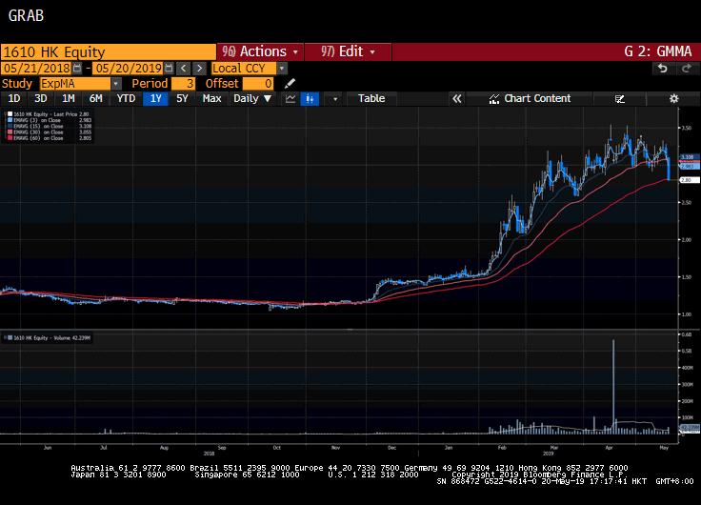701x505 pixels.
Task: Open the Local CCY currency dropdown
Action: (x=282, y=69)
